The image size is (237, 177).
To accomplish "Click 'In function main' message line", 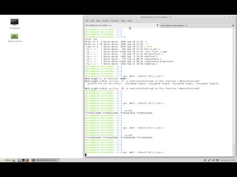I will [107, 79].
